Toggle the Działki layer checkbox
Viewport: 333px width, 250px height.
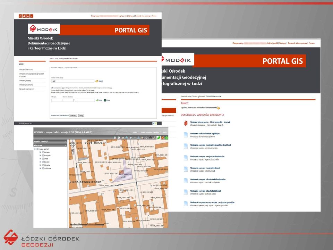point(43,162)
